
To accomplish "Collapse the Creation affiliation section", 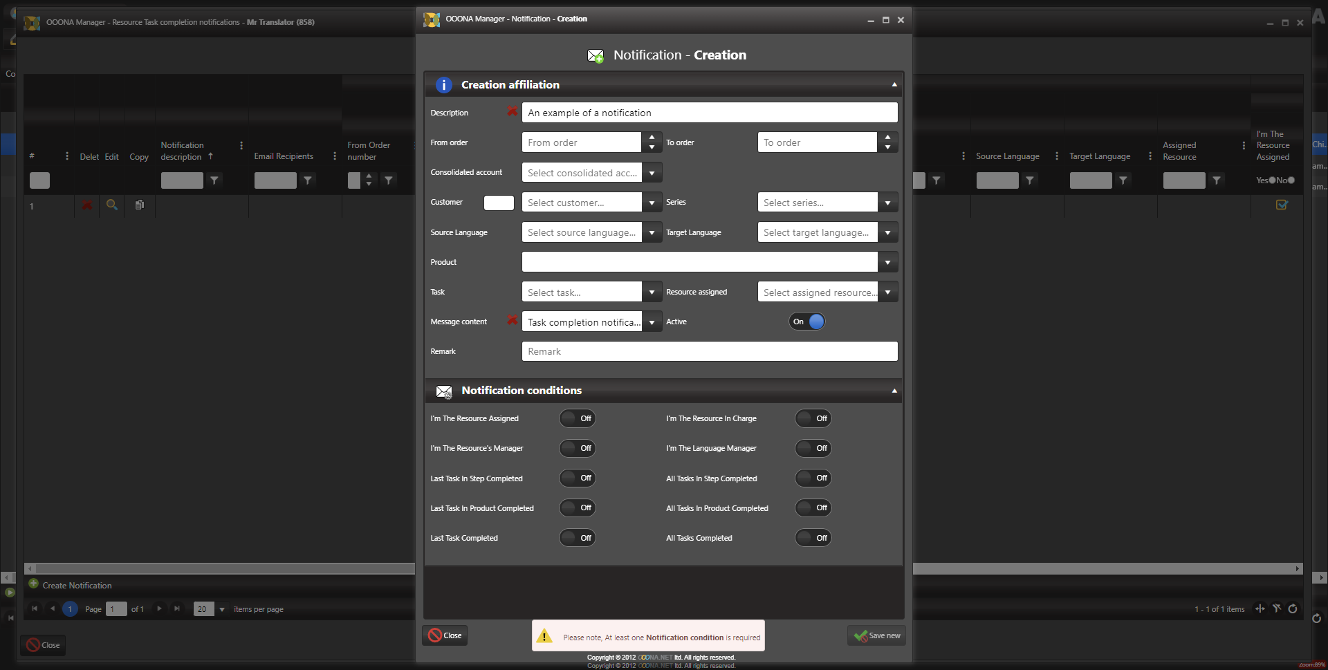I will 894,85.
